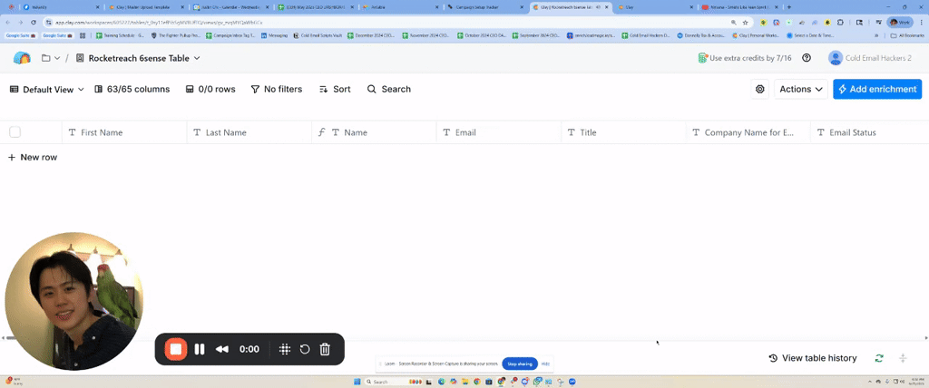Restart the recording with the circular arrow
The image size is (929, 388).
point(305,349)
